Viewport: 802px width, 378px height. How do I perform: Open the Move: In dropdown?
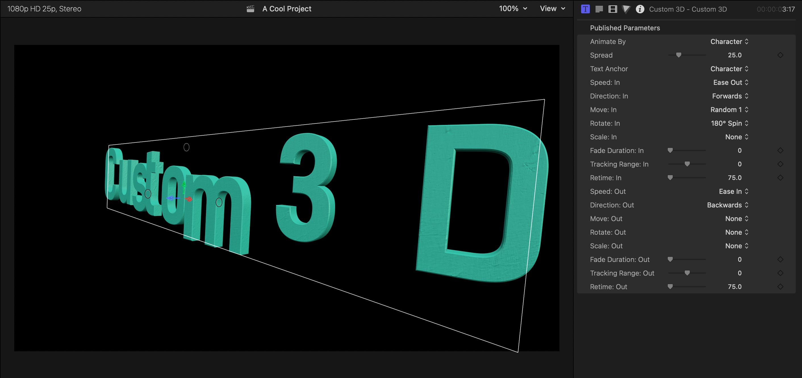[x=729, y=110]
